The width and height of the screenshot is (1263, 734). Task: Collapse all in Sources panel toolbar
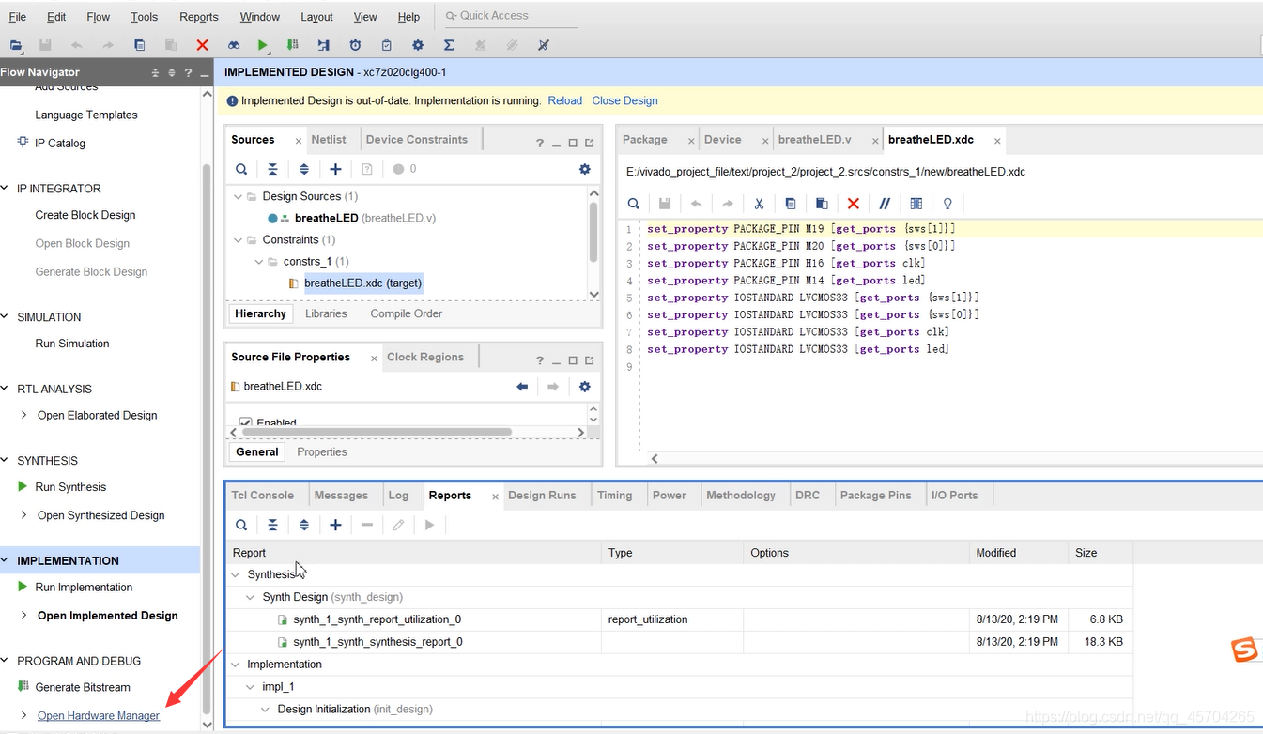272,169
